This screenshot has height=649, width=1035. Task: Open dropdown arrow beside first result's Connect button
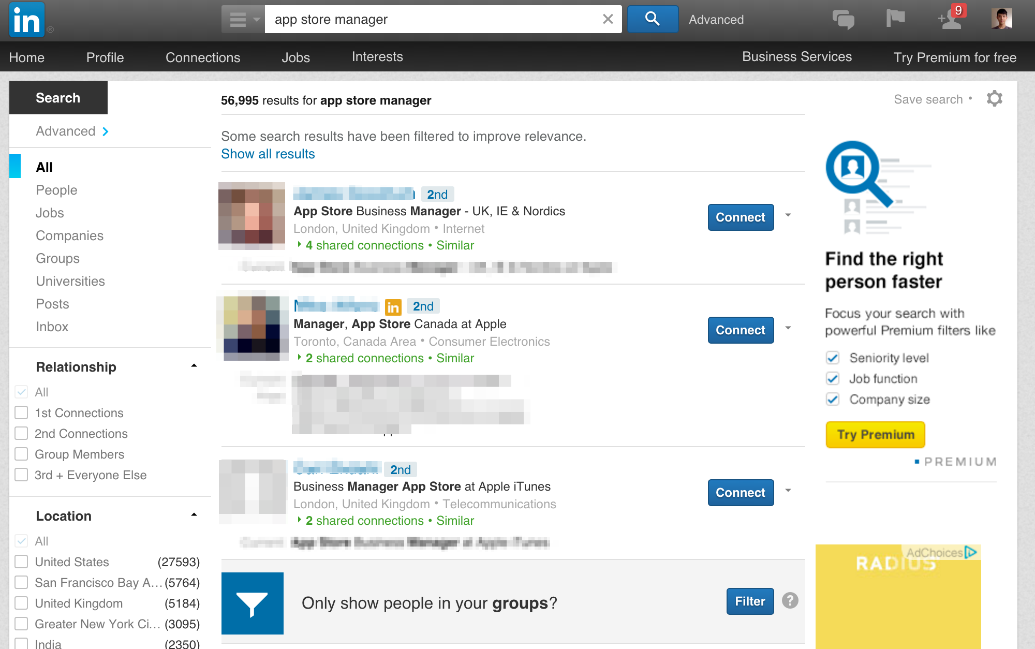click(788, 215)
